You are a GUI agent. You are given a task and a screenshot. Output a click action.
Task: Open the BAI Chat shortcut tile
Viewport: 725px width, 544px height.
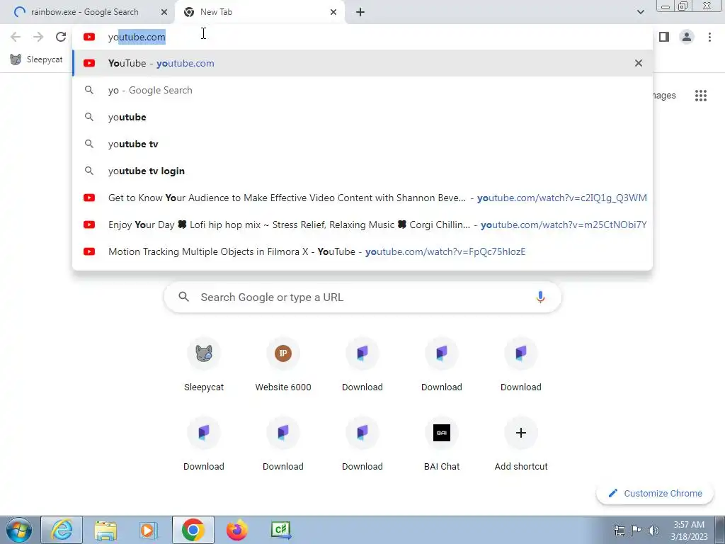click(x=442, y=445)
